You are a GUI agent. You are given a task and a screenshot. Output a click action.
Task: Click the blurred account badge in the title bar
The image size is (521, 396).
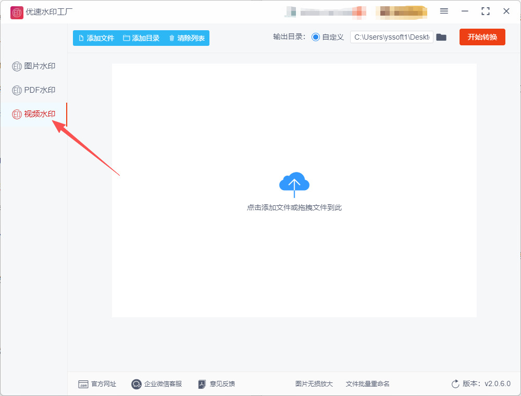click(401, 11)
